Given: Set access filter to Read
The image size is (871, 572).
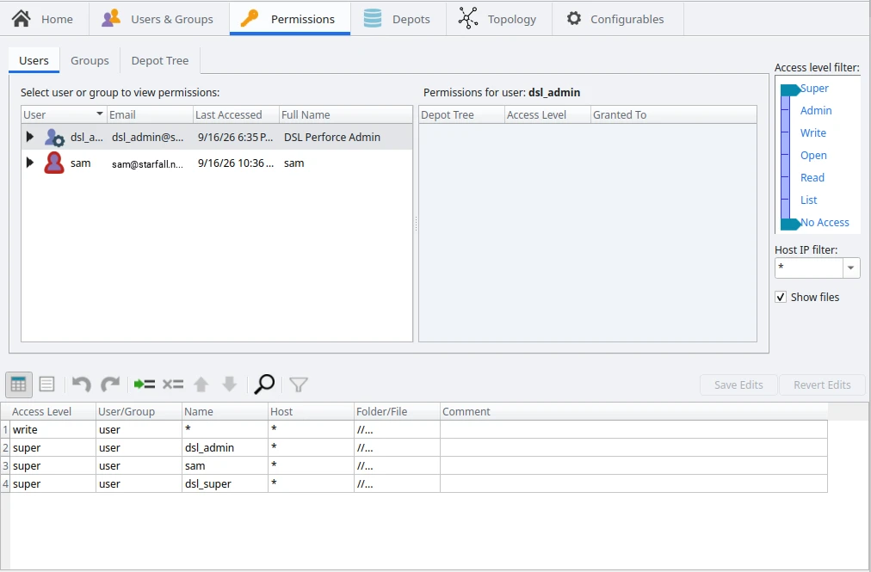Looking at the screenshot, I should (812, 178).
